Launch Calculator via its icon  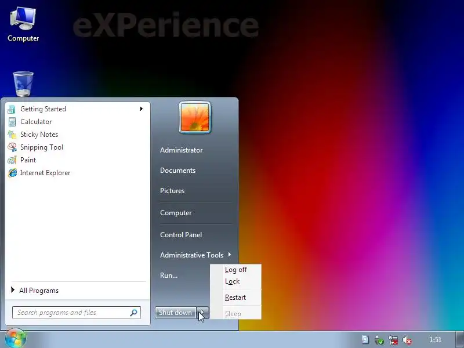[12, 122]
